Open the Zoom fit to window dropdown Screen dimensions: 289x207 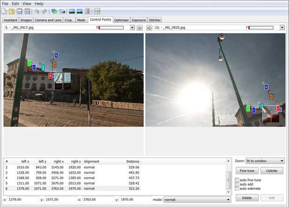tap(265, 161)
